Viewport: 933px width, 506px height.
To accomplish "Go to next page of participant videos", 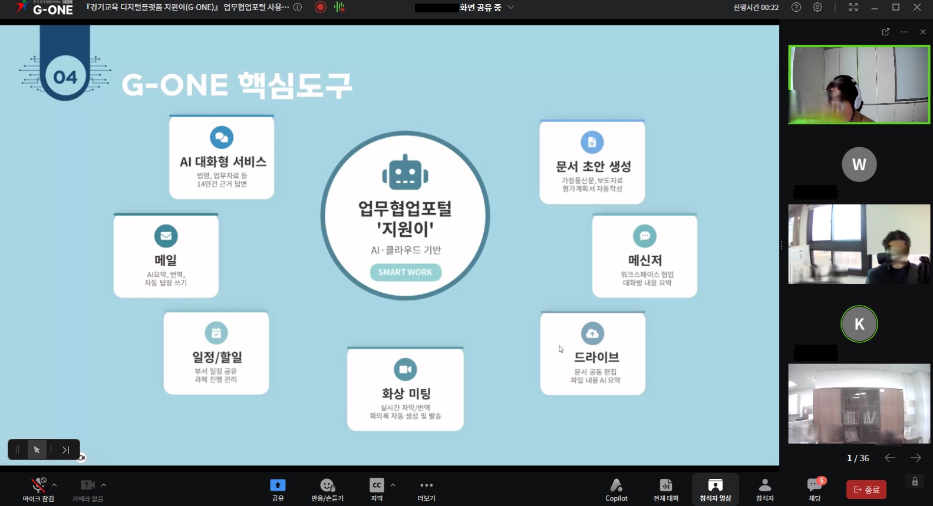I will [x=915, y=458].
